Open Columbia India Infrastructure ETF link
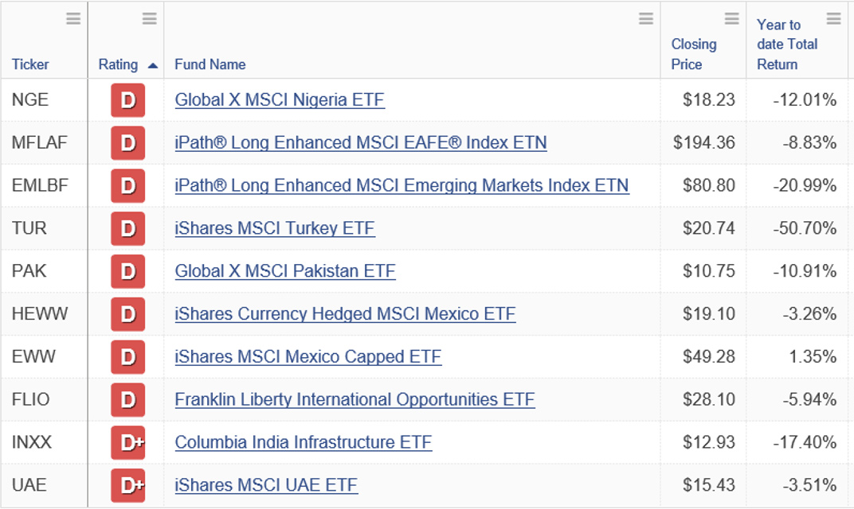Viewport: 854px width, 509px height. [304, 443]
